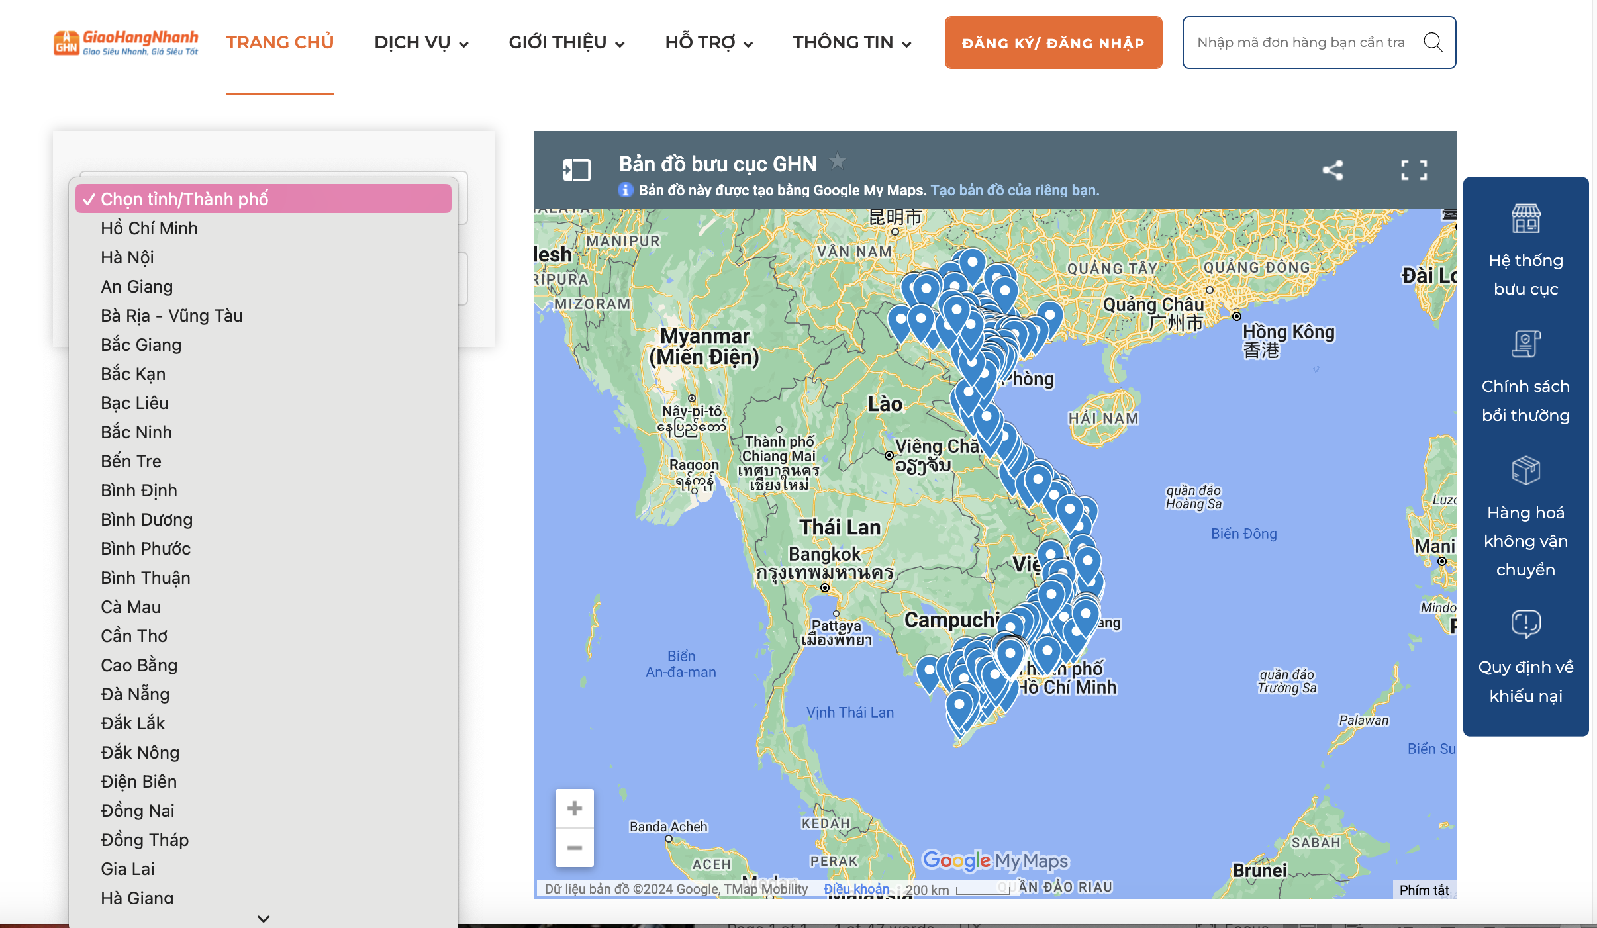
Task: Click the Hàng hoá không vận chuyển box icon
Action: pos(1525,471)
